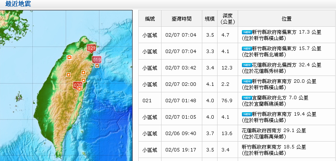Click the earthquake number cell 021
Viewport: 336px width, 161px height.
click(x=147, y=101)
